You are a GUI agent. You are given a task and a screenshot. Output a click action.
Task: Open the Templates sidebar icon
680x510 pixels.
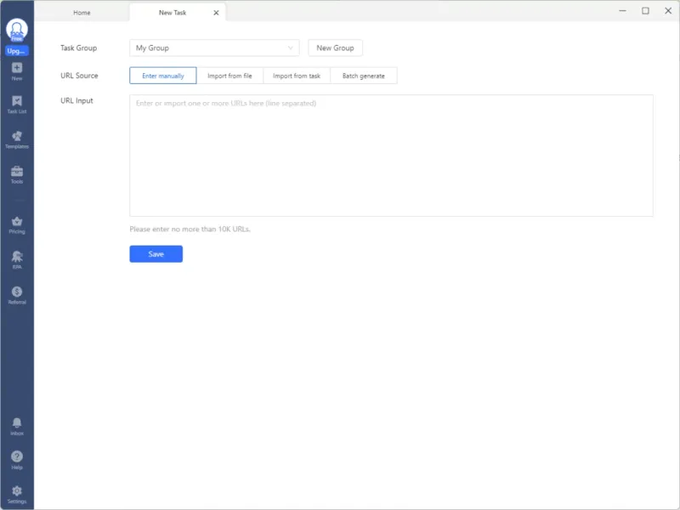point(17,139)
